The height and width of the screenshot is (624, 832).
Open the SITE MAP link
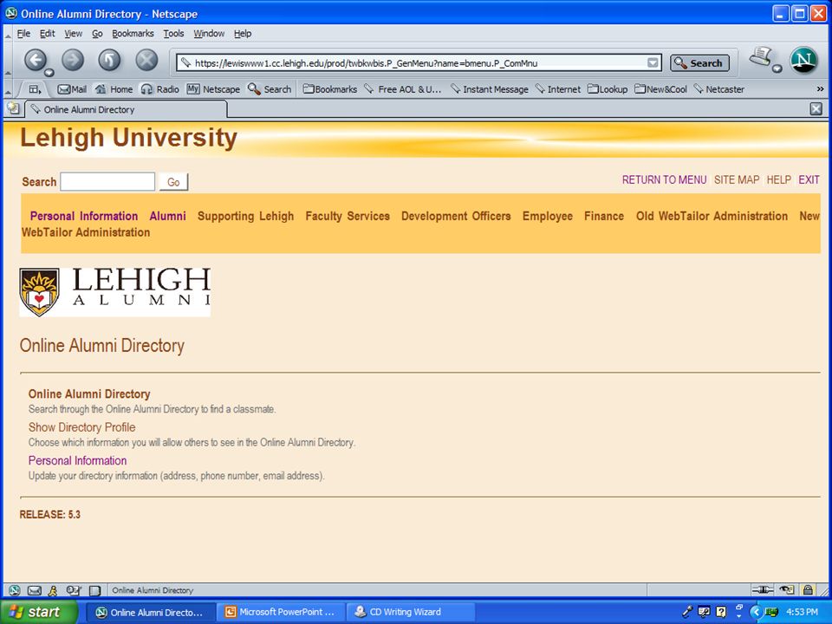tap(737, 180)
